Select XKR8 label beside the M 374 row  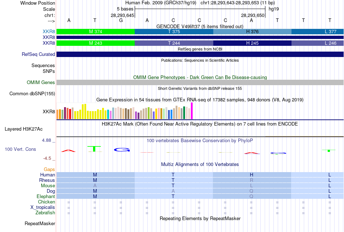[x=49, y=31]
